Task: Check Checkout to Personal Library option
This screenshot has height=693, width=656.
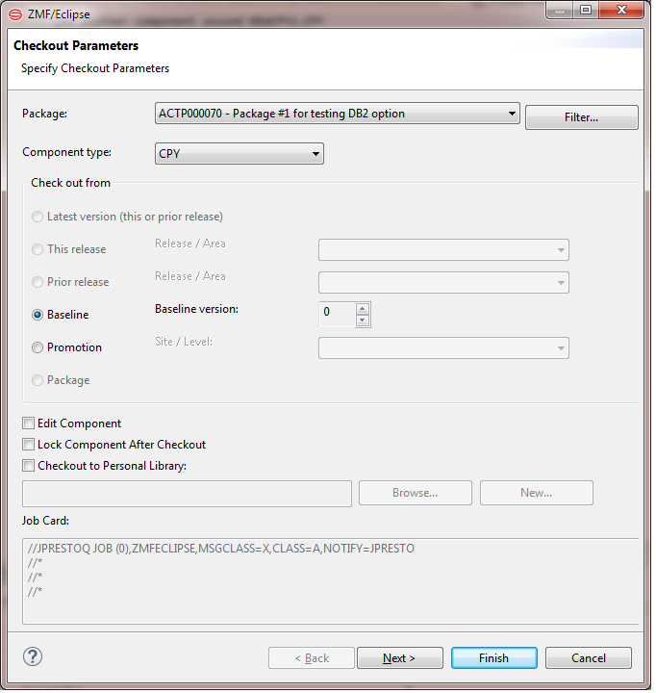Action: [28, 466]
